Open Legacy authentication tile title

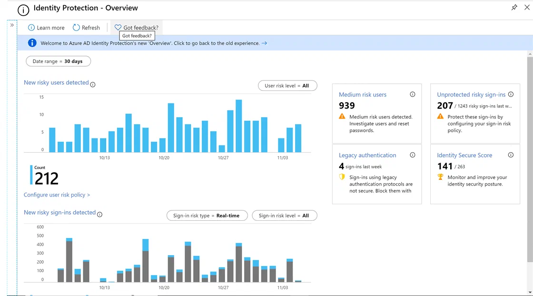(367, 155)
